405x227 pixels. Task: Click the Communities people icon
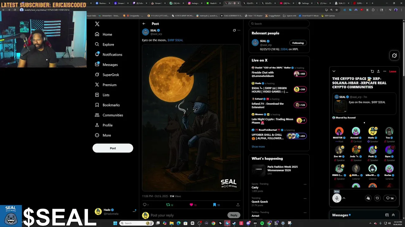[97, 115]
